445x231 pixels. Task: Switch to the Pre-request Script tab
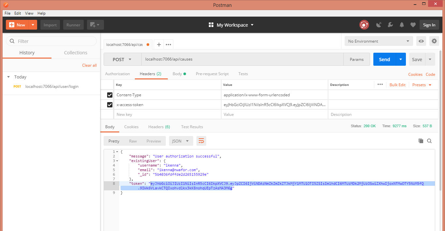[x=212, y=74]
